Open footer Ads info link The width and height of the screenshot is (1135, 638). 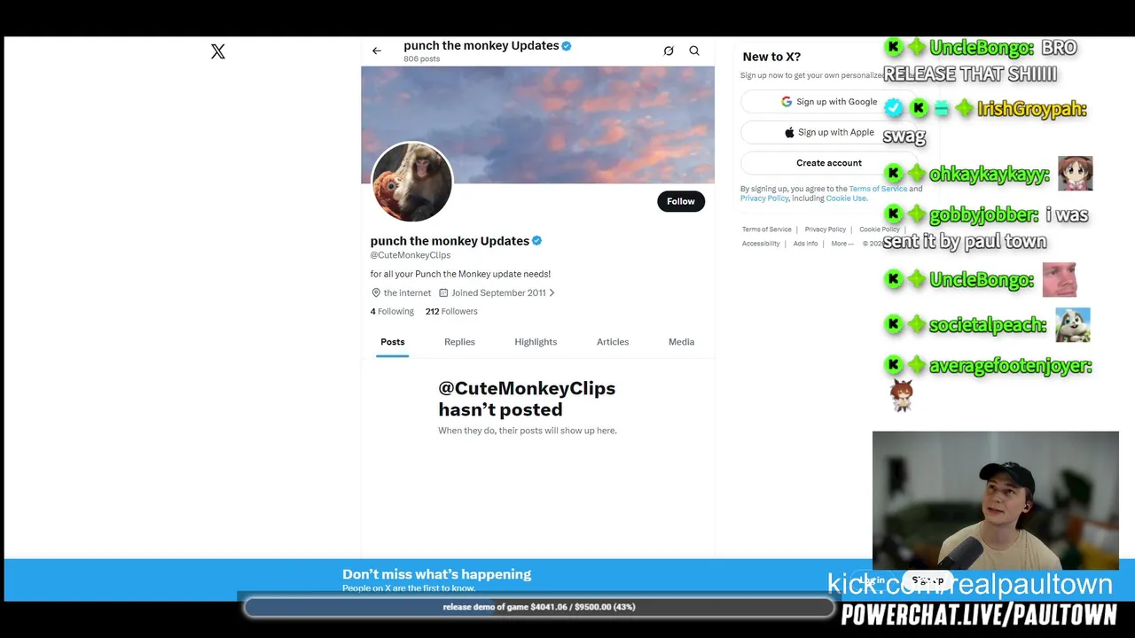tap(806, 244)
